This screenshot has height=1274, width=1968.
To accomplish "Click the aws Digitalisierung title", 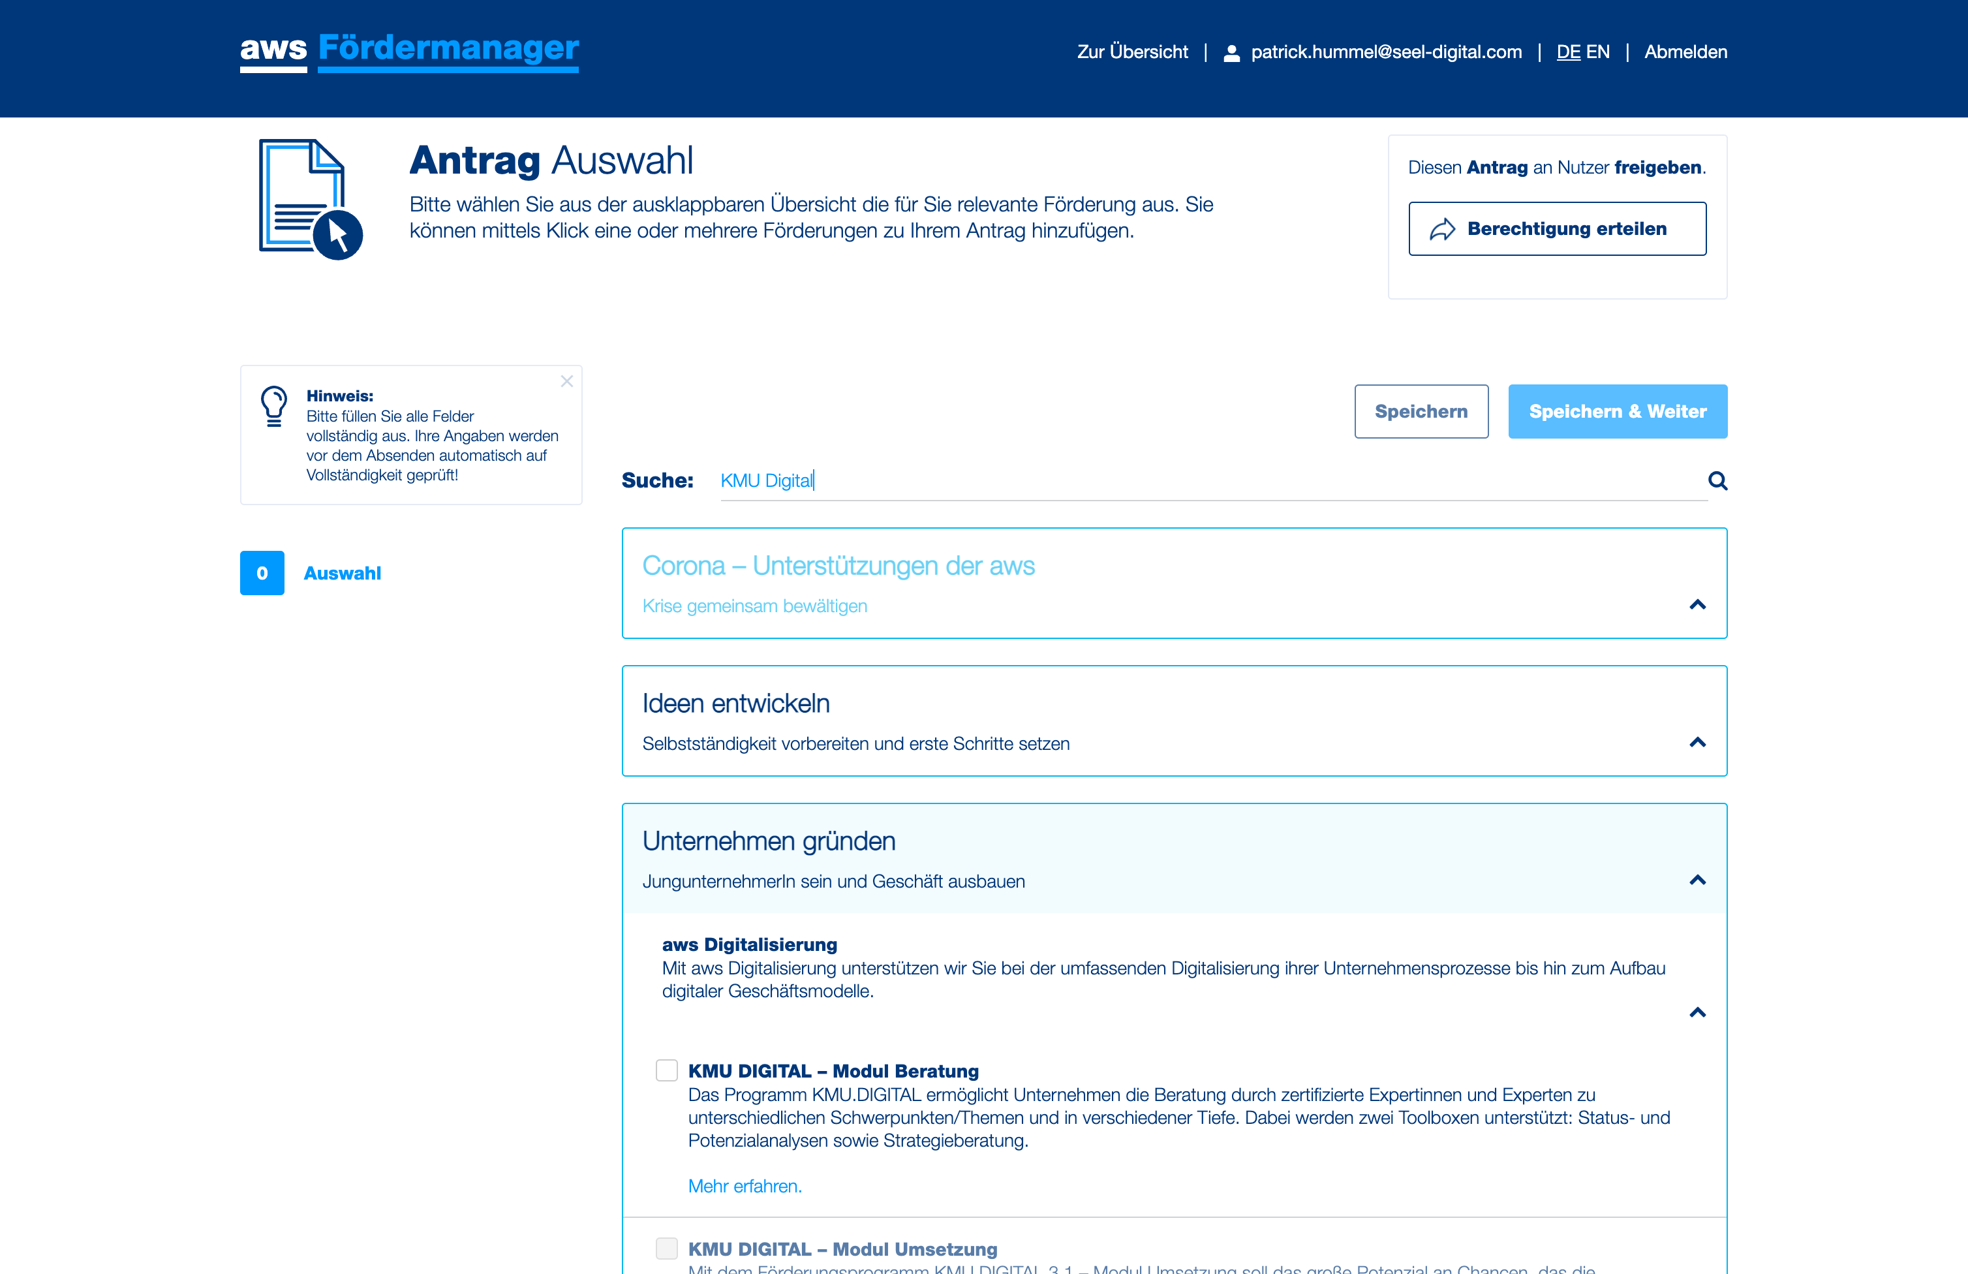I will click(749, 945).
